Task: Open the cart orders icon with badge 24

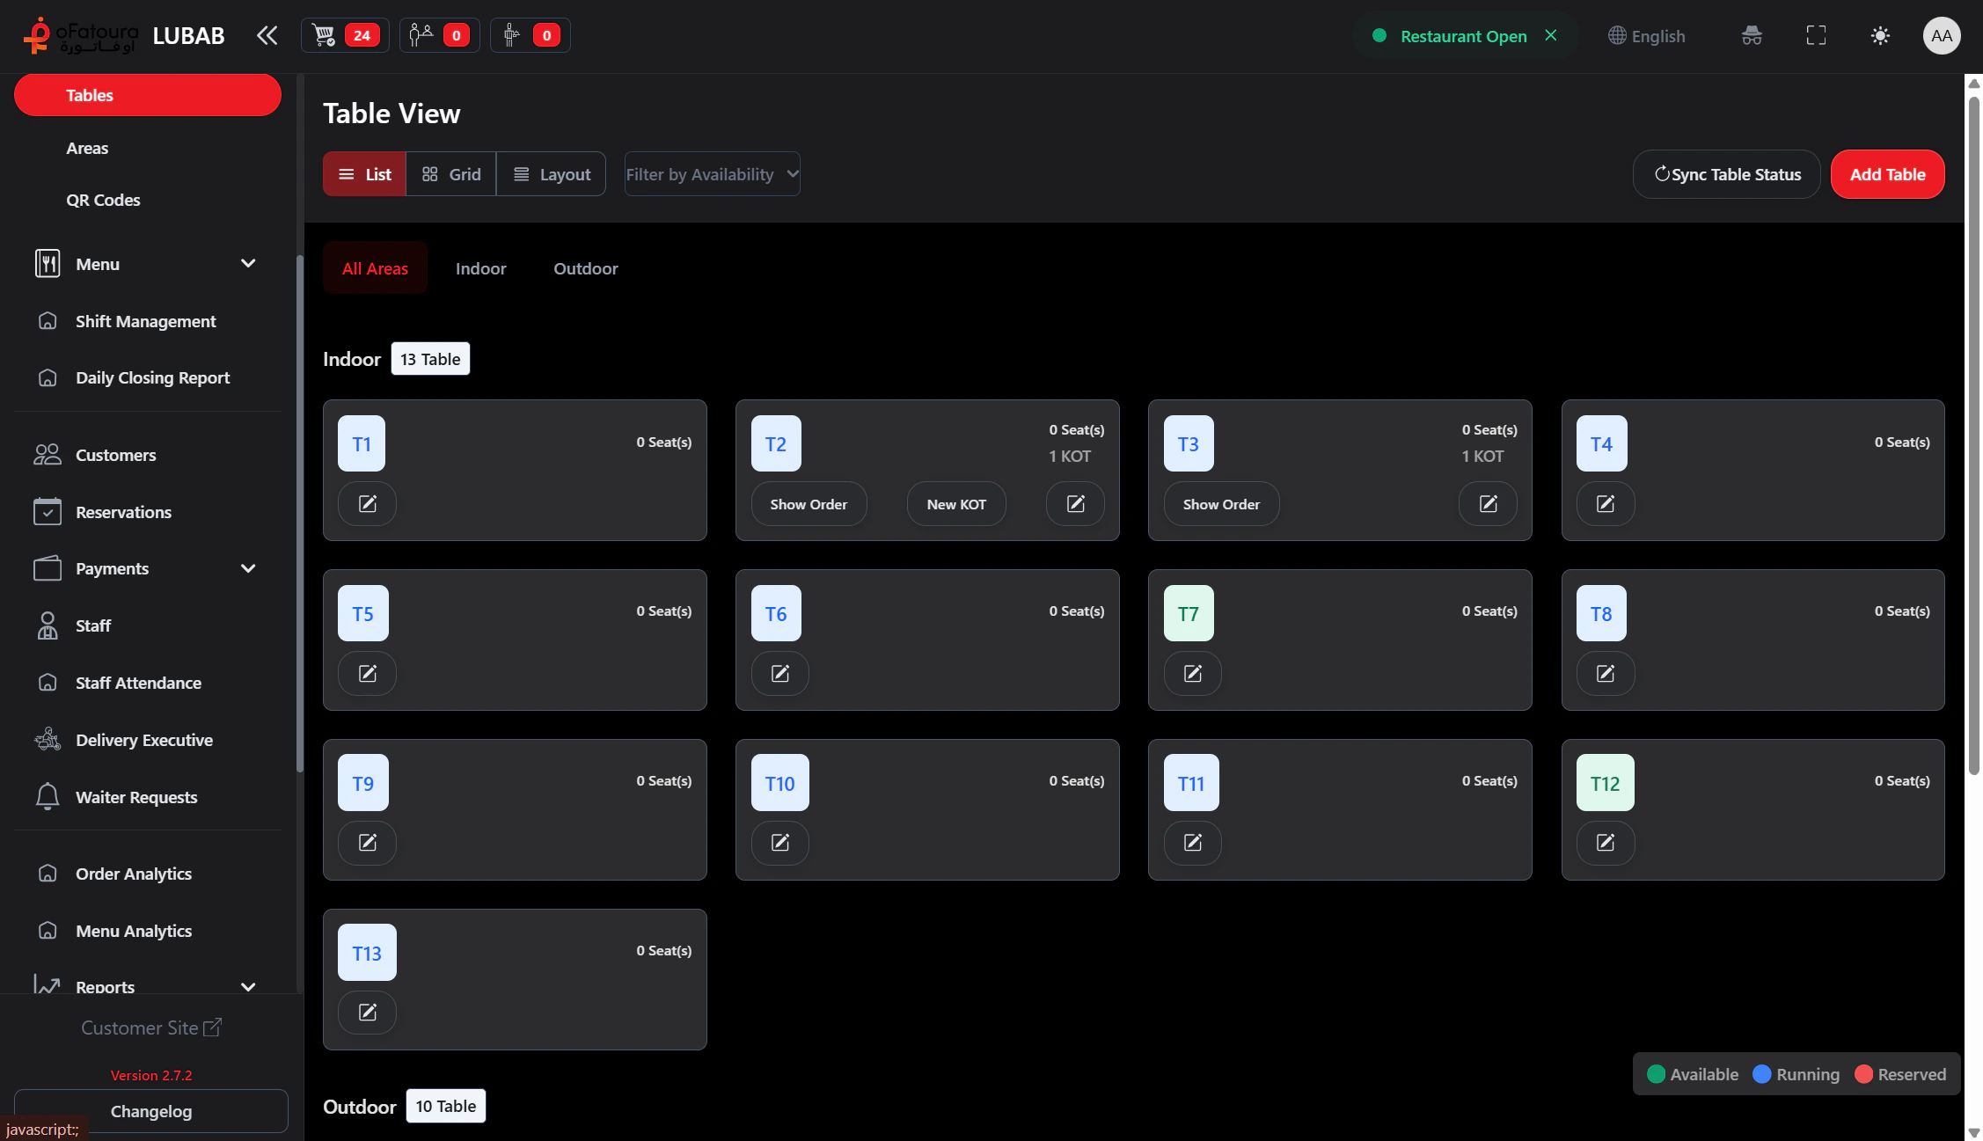Action: pos(344,35)
